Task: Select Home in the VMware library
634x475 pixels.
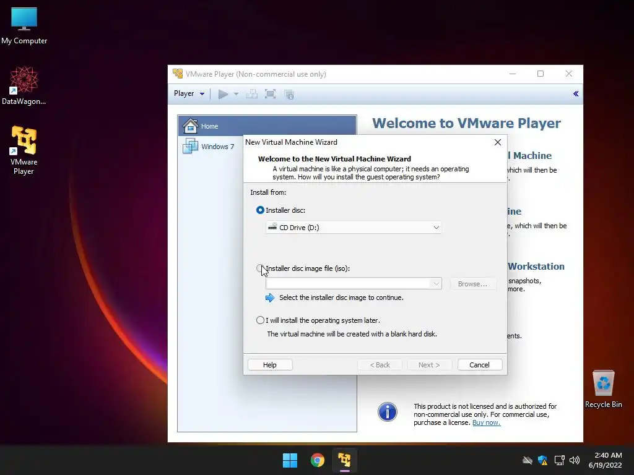Action: 267,126
